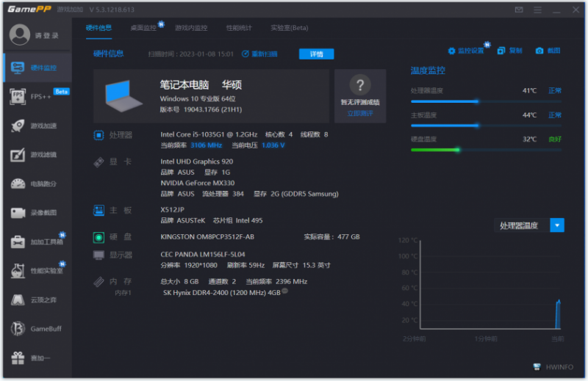Open the 性能实验室 flask icon
This screenshot has width=588, height=381.
(18, 270)
